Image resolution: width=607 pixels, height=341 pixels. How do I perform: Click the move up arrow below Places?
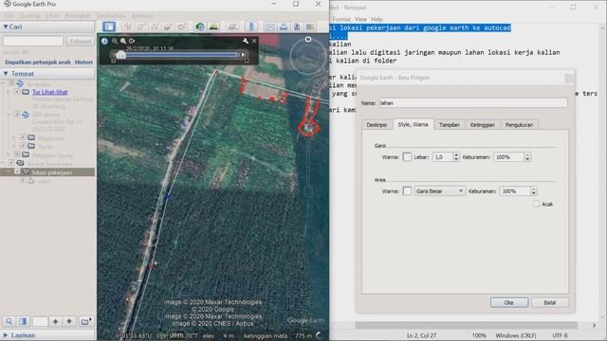(55, 321)
